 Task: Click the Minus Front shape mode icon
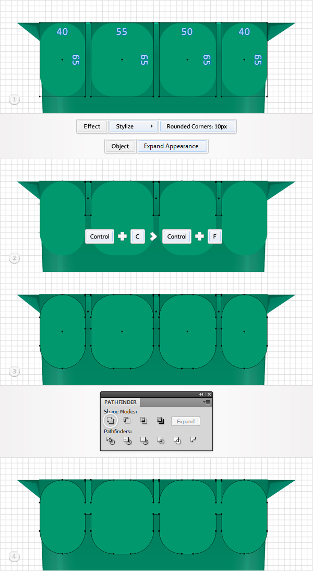click(x=127, y=420)
